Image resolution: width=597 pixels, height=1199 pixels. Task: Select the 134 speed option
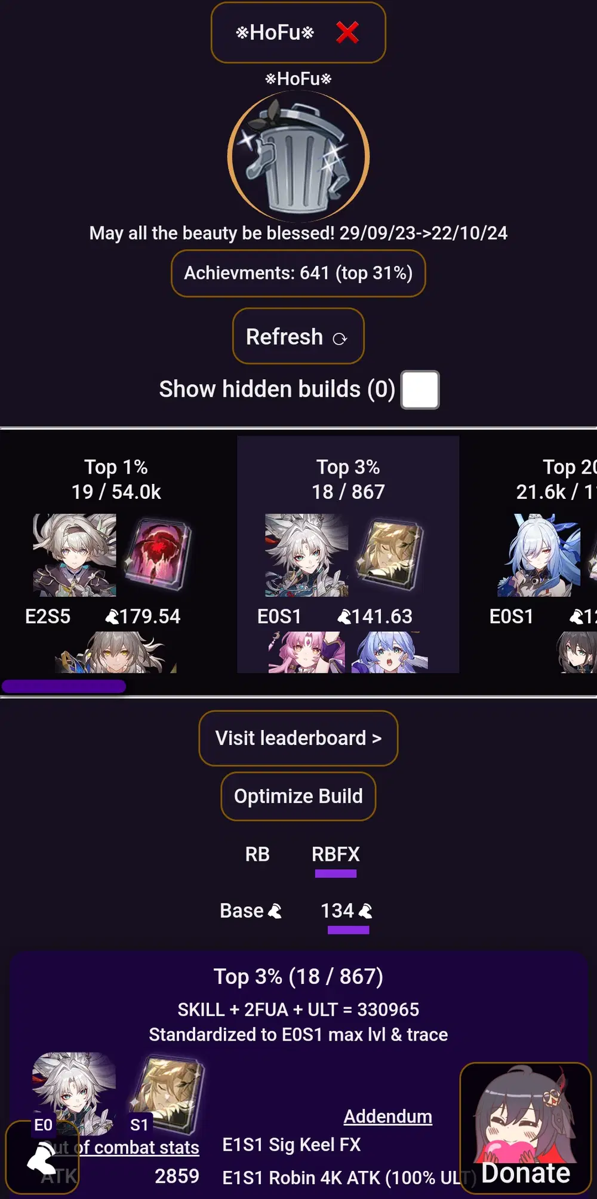347,911
